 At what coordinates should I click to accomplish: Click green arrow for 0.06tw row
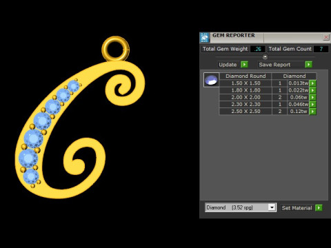coord(312,97)
